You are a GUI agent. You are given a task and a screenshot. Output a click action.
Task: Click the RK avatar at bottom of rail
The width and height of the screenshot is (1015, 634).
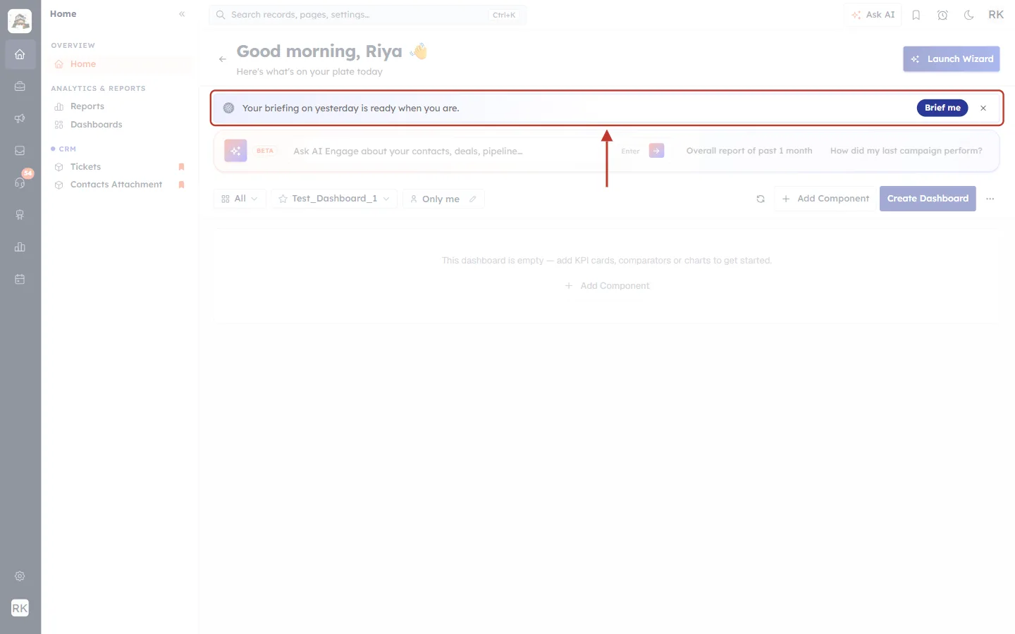pyautogui.click(x=20, y=608)
